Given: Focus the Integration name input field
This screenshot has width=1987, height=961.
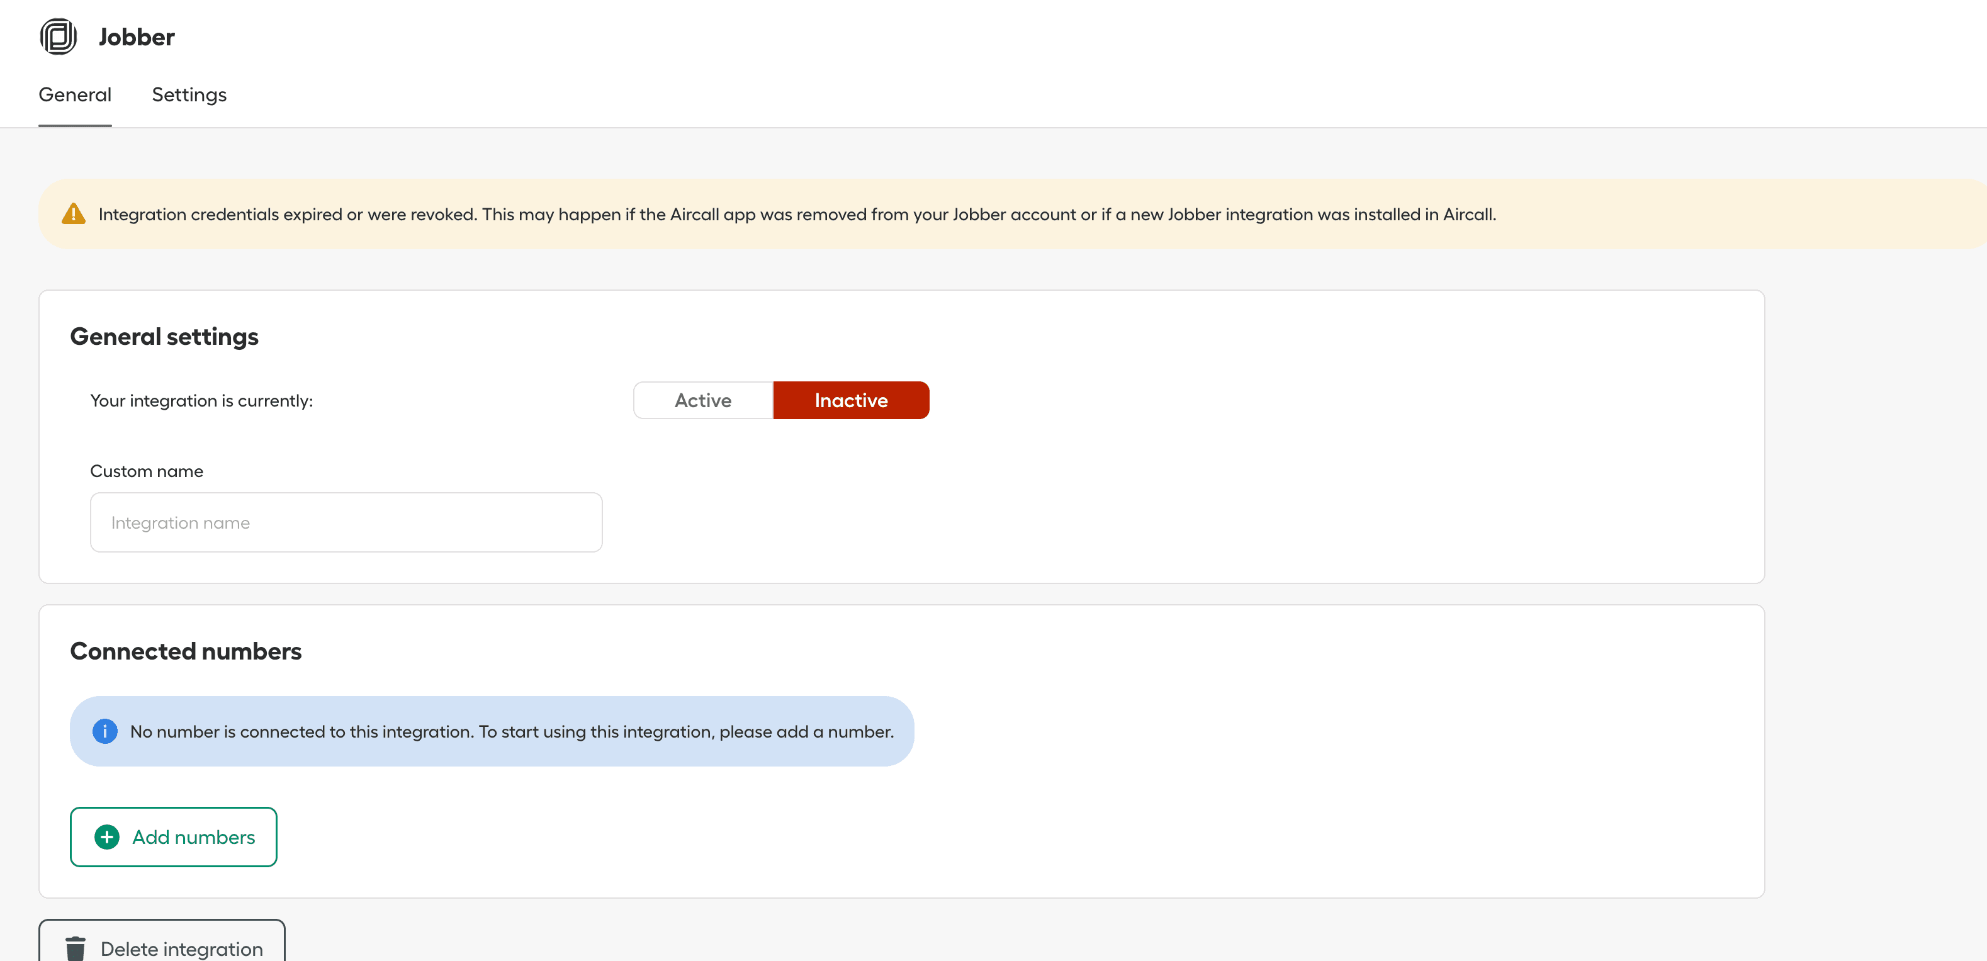Looking at the screenshot, I should 346,522.
